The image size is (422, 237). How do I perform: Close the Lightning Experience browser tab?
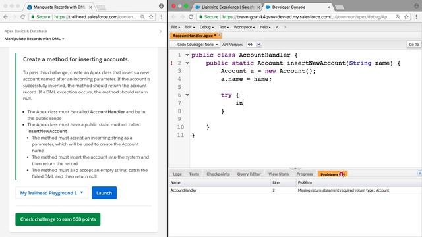258,7
